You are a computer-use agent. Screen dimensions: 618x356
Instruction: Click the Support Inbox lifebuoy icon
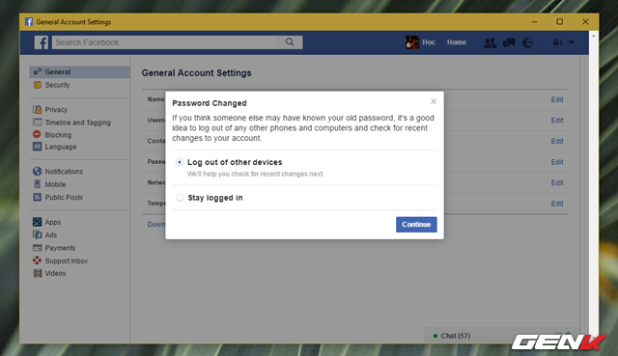tap(37, 260)
